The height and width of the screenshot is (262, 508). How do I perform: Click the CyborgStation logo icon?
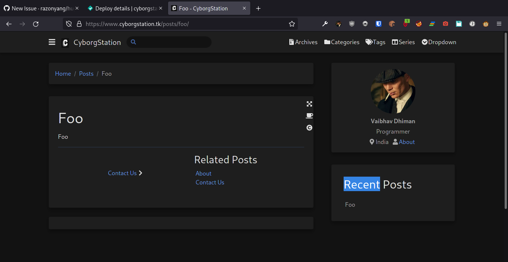pyautogui.click(x=65, y=43)
